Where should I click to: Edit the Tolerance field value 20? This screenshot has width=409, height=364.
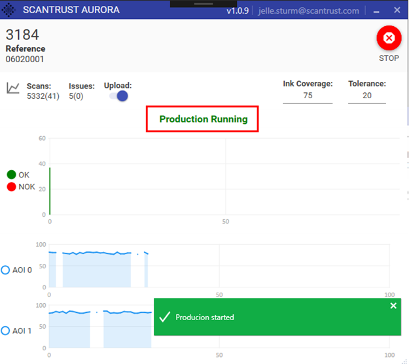366,96
